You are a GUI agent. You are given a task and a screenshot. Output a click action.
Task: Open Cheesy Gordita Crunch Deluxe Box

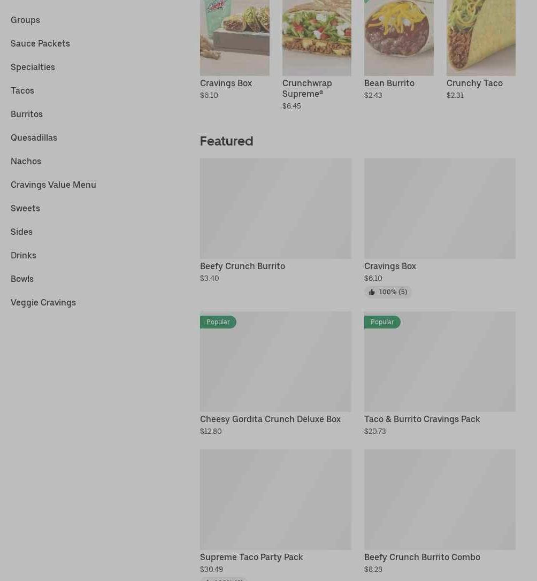point(270,419)
